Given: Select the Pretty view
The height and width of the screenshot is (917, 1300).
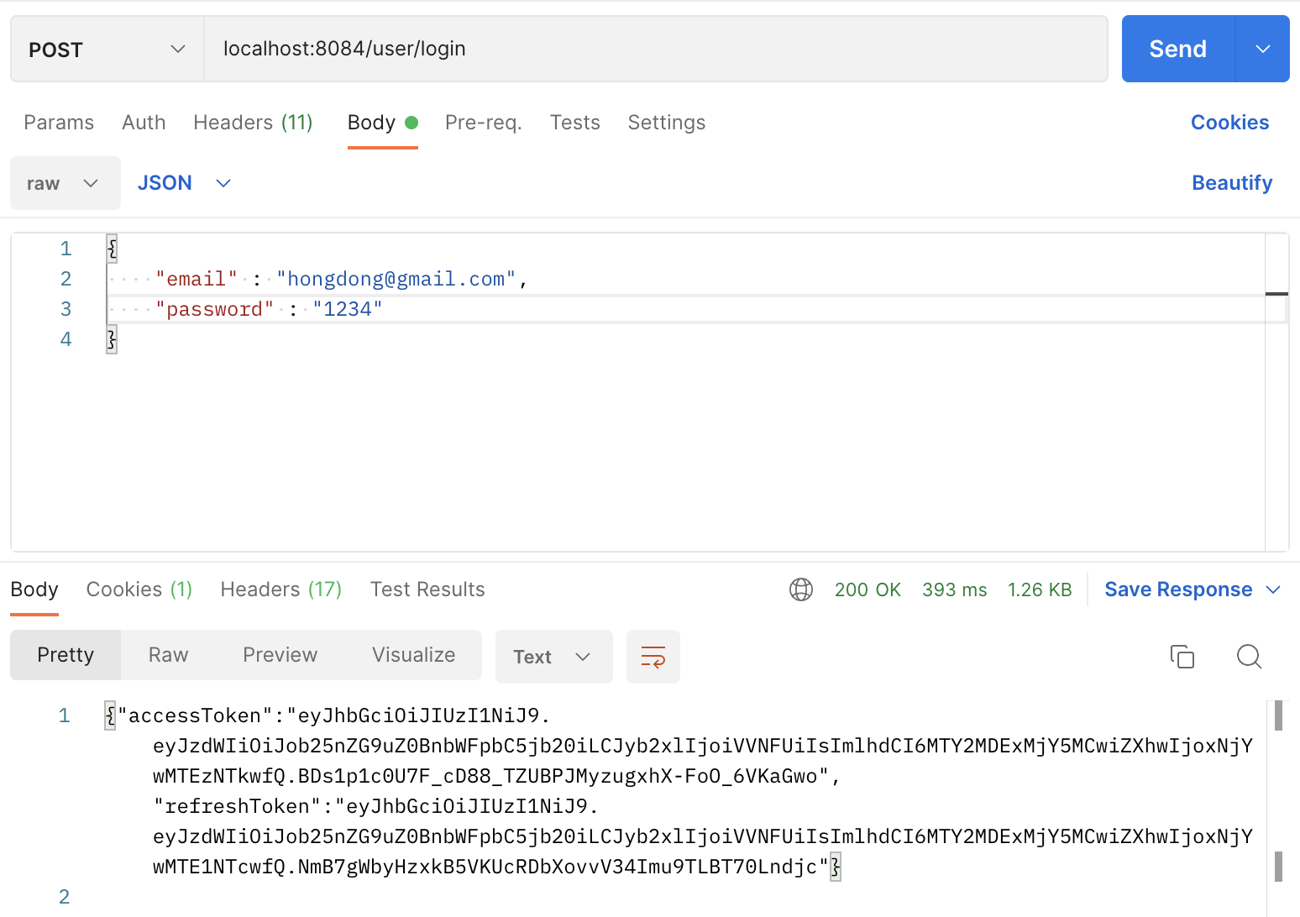Looking at the screenshot, I should (66, 655).
